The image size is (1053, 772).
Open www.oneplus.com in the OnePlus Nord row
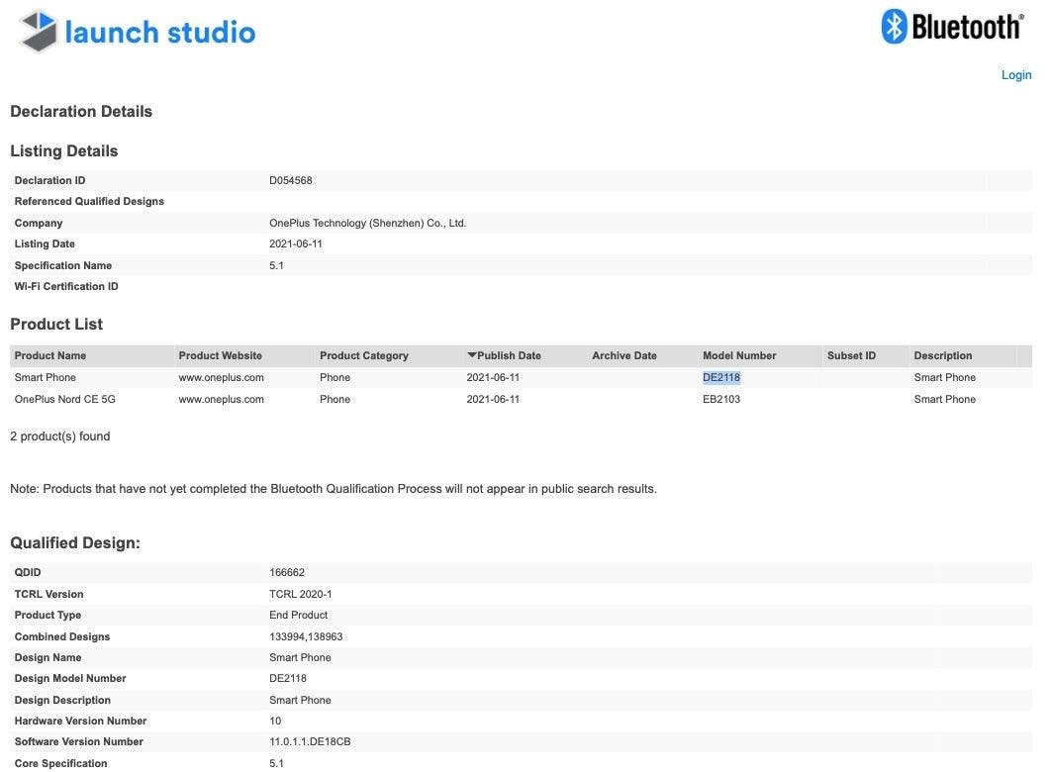pyautogui.click(x=221, y=399)
